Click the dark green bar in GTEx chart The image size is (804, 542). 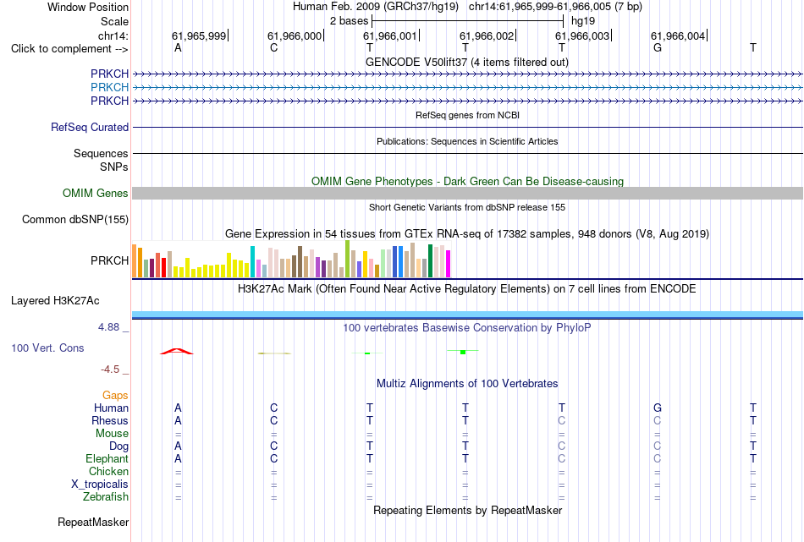pos(430,261)
